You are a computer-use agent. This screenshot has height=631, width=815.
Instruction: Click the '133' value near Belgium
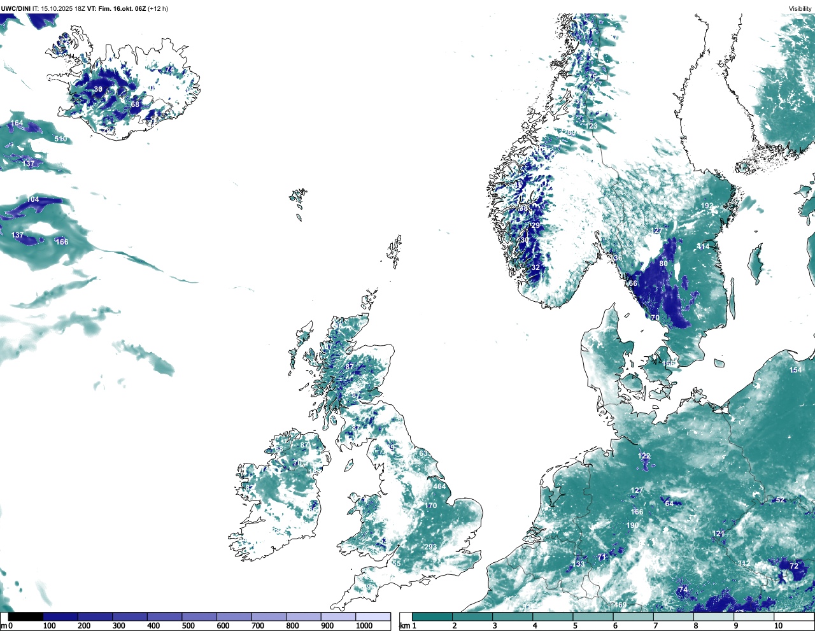click(x=578, y=564)
